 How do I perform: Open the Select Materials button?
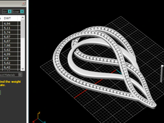[11, 75]
